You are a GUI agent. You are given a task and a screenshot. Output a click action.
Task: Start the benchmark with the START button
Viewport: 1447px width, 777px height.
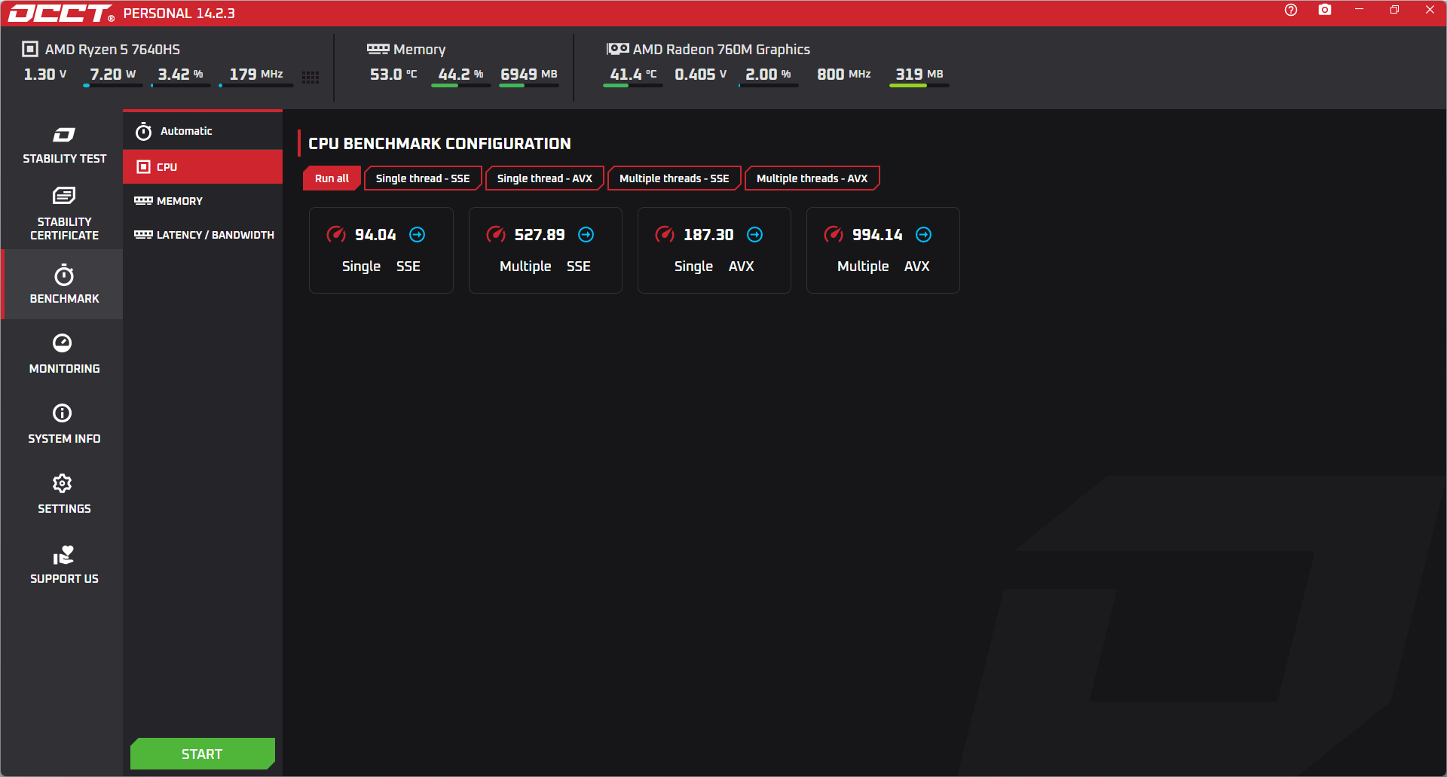click(x=203, y=754)
